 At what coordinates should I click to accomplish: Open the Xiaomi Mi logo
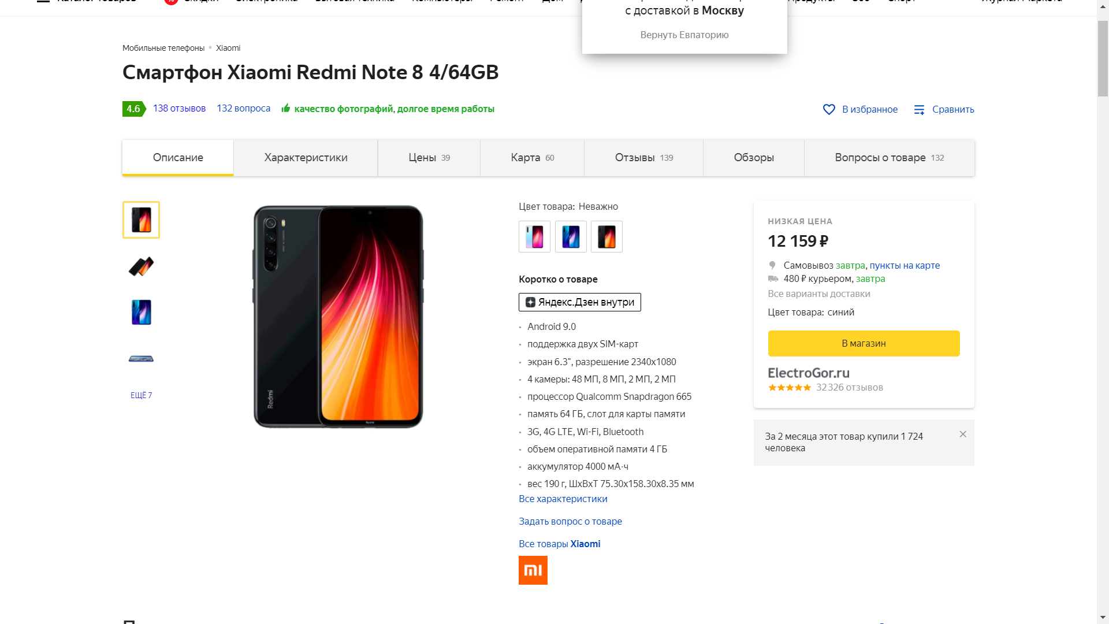click(x=533, y=570)
